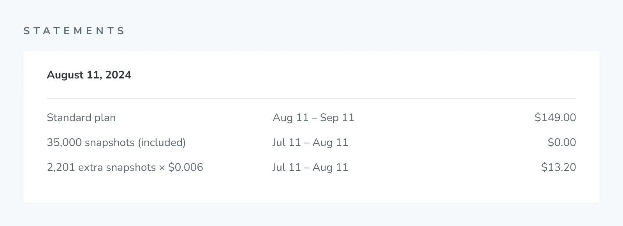Click the word "plan" in Standard plan
The width and height of the screenshot is (623, 226).
[105, 118]
